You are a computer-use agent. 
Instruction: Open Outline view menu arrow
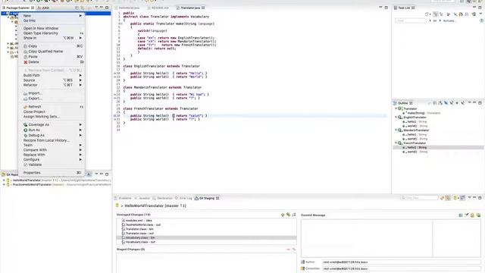click(469, 103)
